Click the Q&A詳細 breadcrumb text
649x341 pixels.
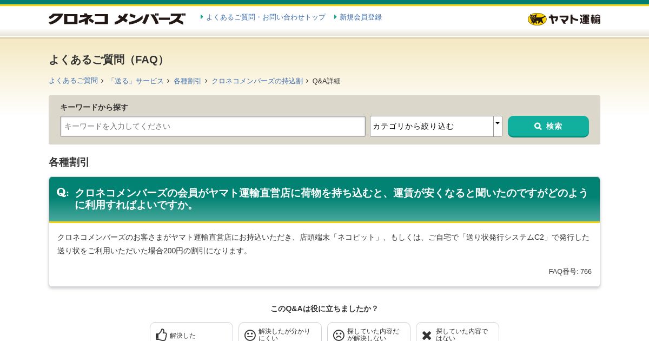coord(327,81)
